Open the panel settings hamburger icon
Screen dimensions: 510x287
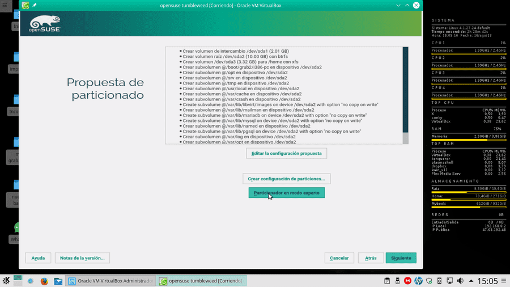tap(504, 281)
